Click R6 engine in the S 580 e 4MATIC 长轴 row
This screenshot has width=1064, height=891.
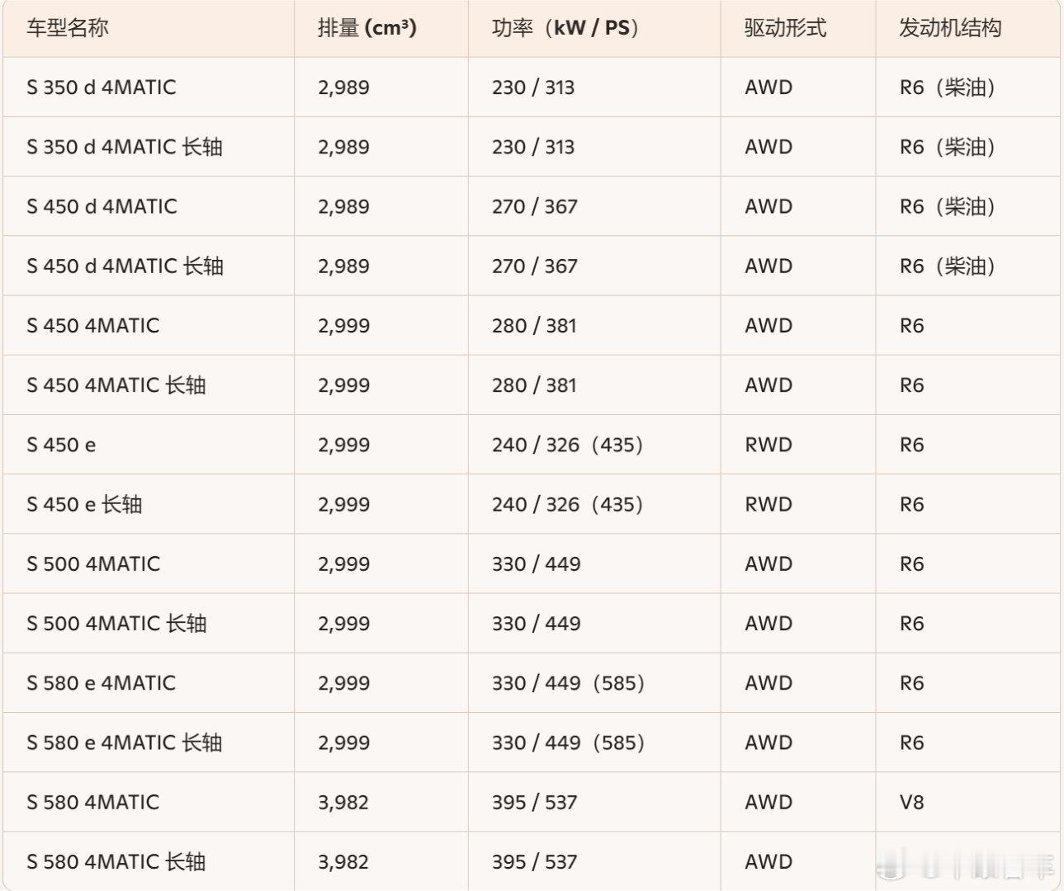pos(912,742)
